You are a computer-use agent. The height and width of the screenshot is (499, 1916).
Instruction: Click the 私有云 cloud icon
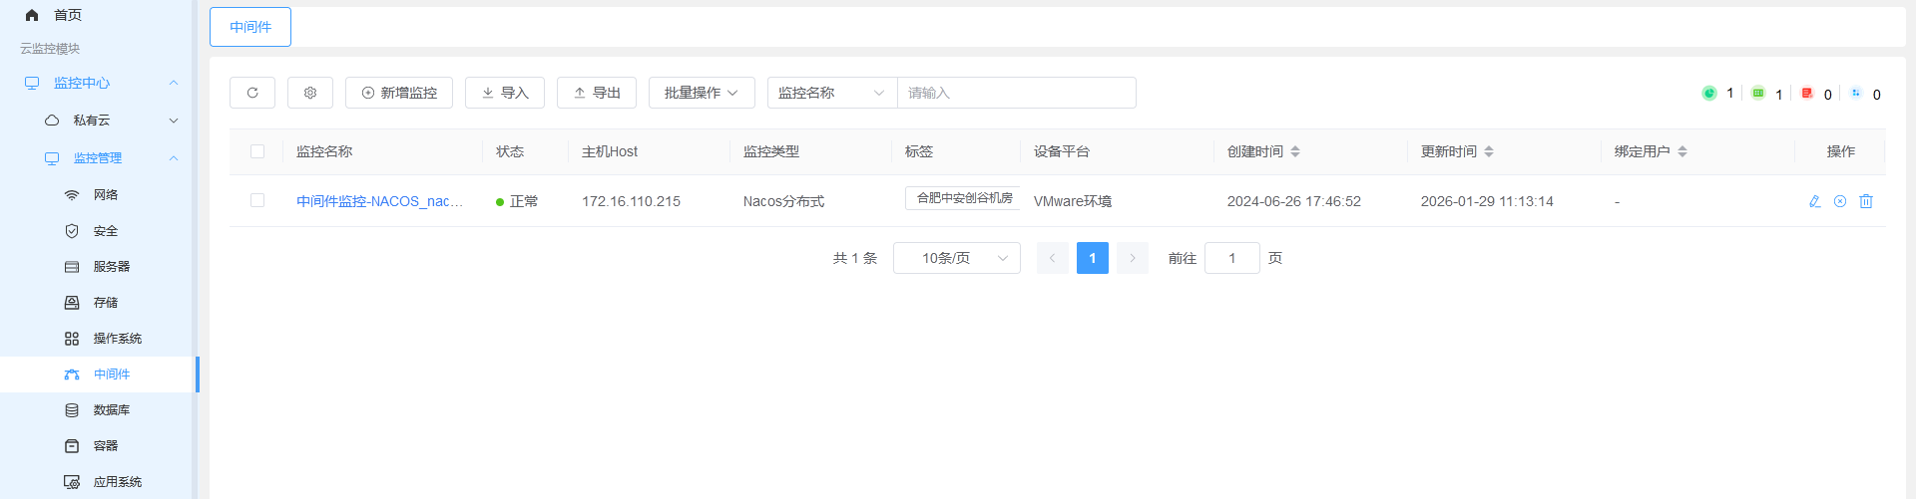click(x=52, y=121)
